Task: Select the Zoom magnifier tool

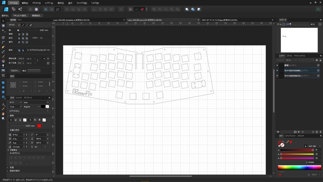Action: (3, 118)
